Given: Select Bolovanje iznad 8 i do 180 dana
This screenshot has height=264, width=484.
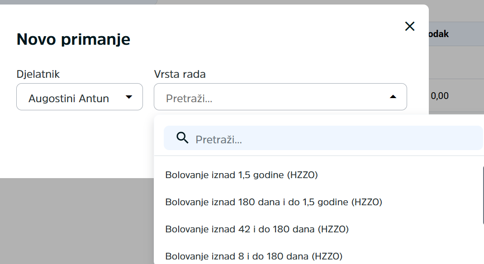Looking at the screenshot, I should (254, 256).
